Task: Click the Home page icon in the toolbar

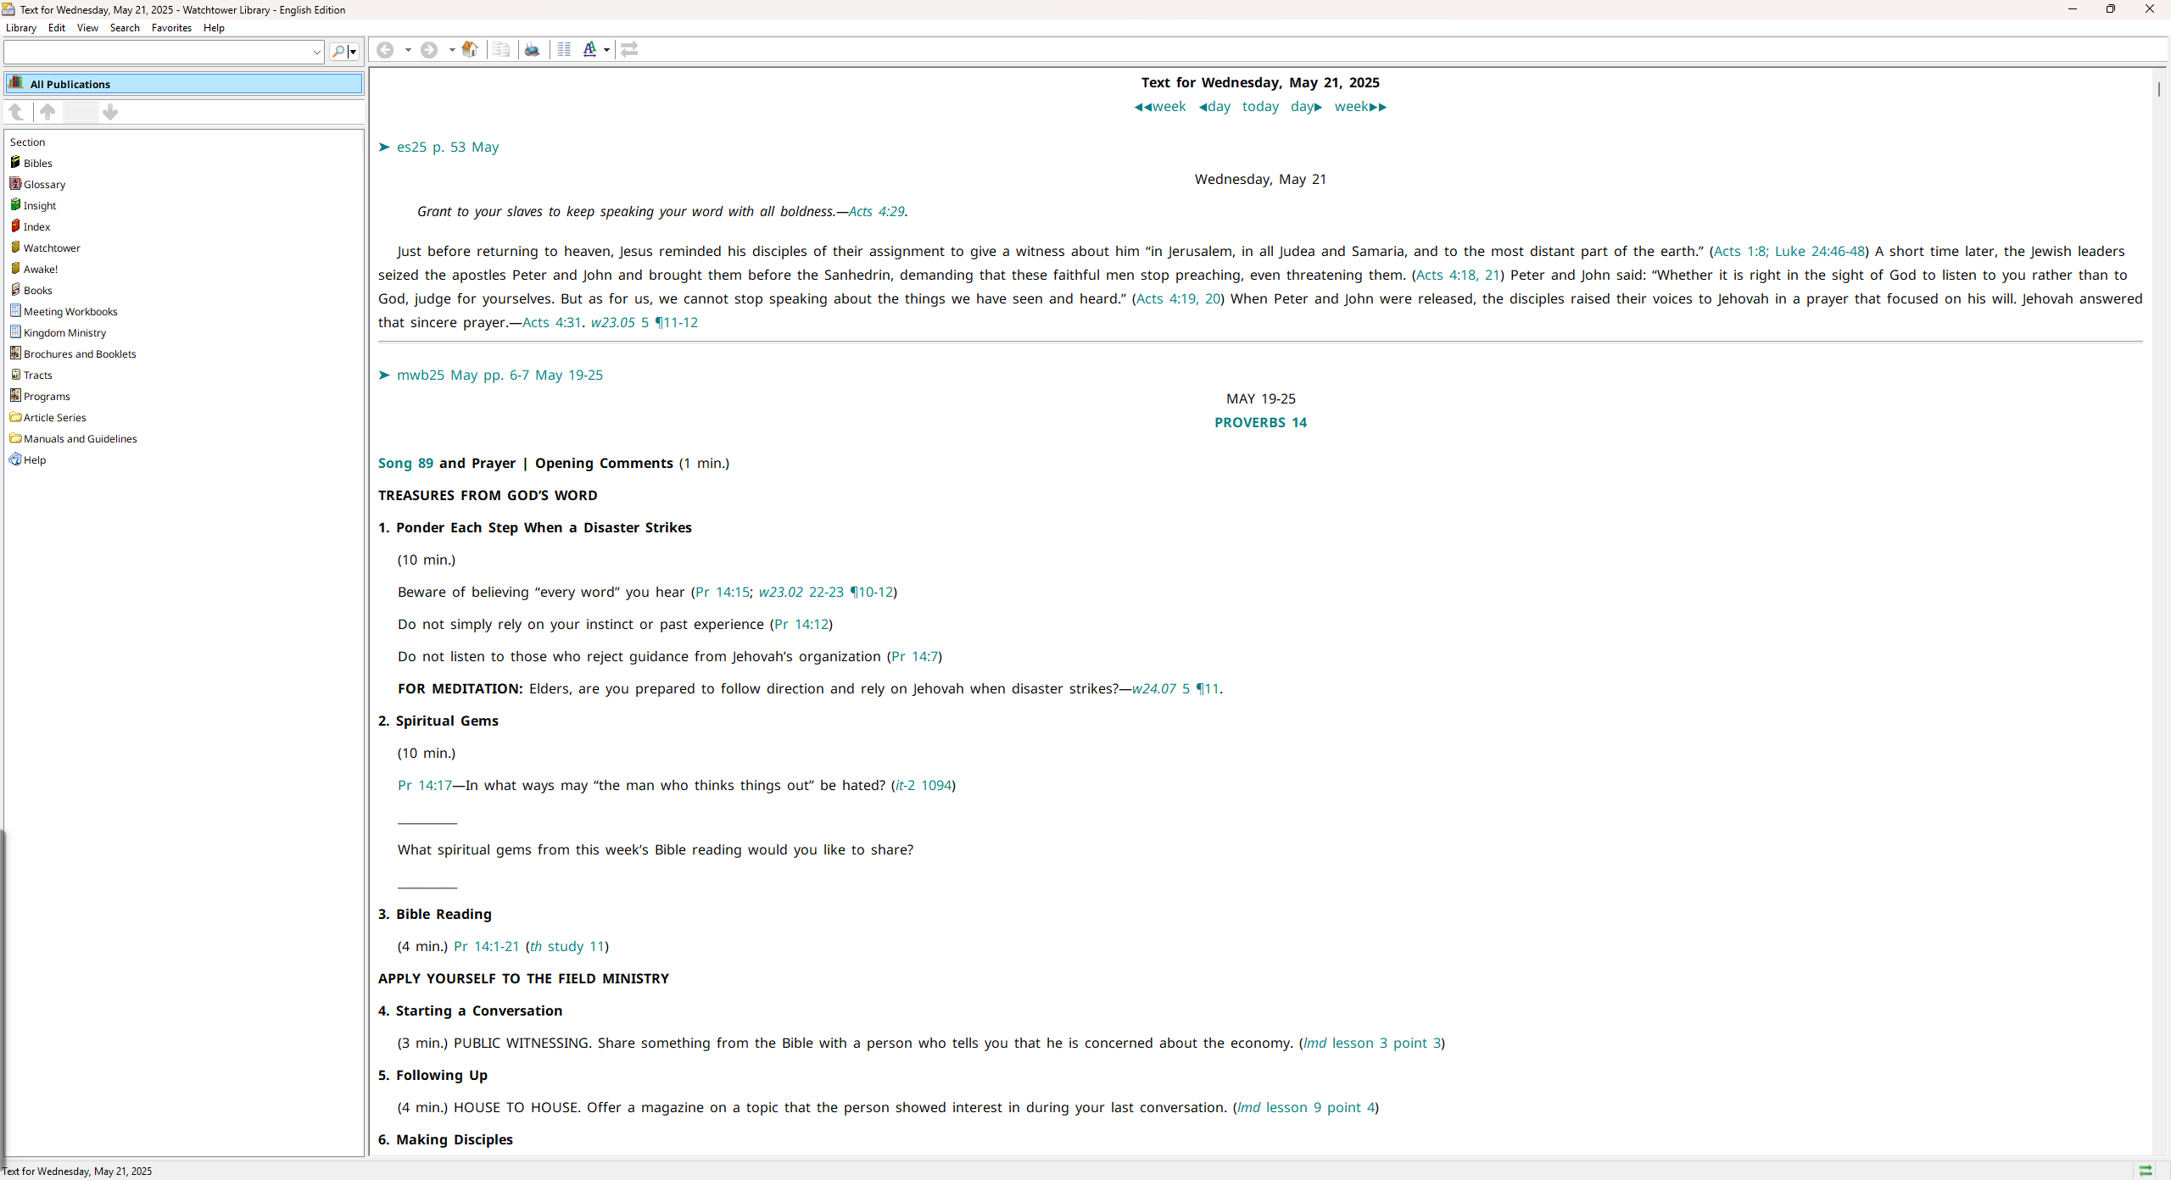Action: [x=470, y=50]
